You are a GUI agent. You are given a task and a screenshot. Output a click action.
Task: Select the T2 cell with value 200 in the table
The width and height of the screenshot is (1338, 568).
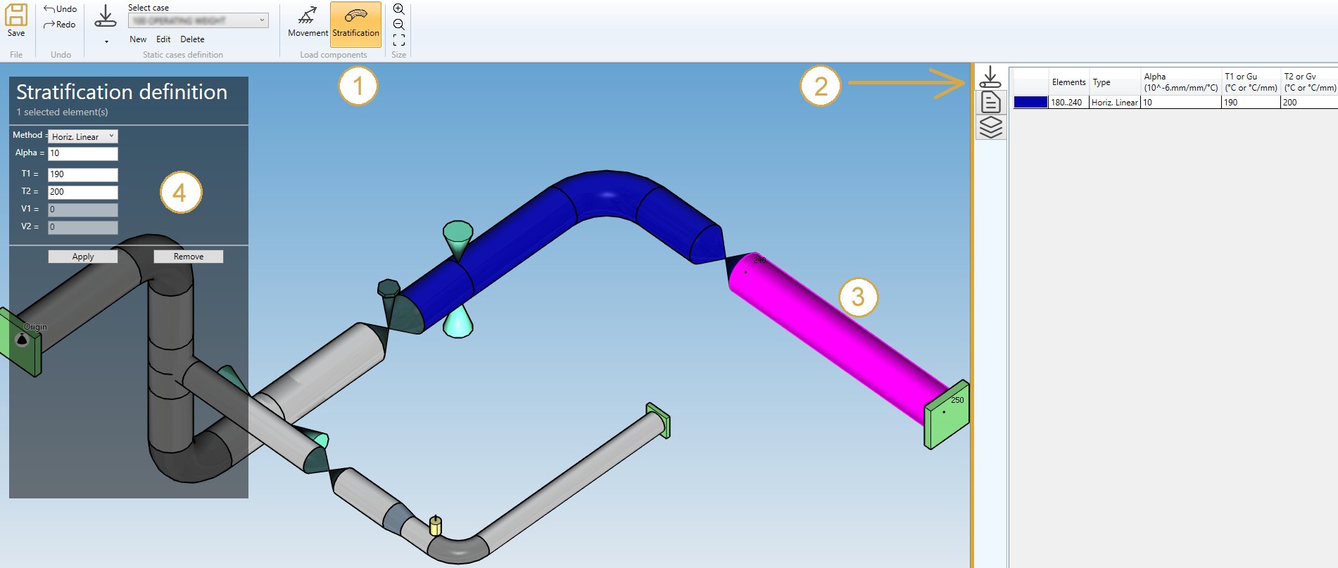pos(1309,103)
